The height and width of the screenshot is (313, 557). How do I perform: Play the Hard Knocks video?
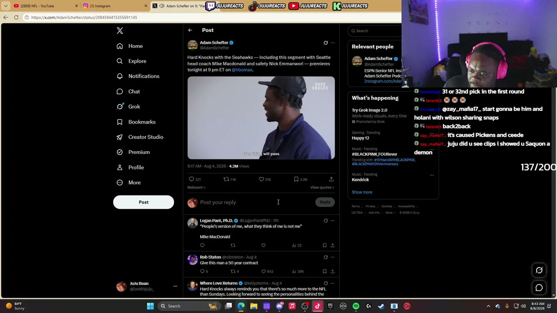click(x=261, y=118)
